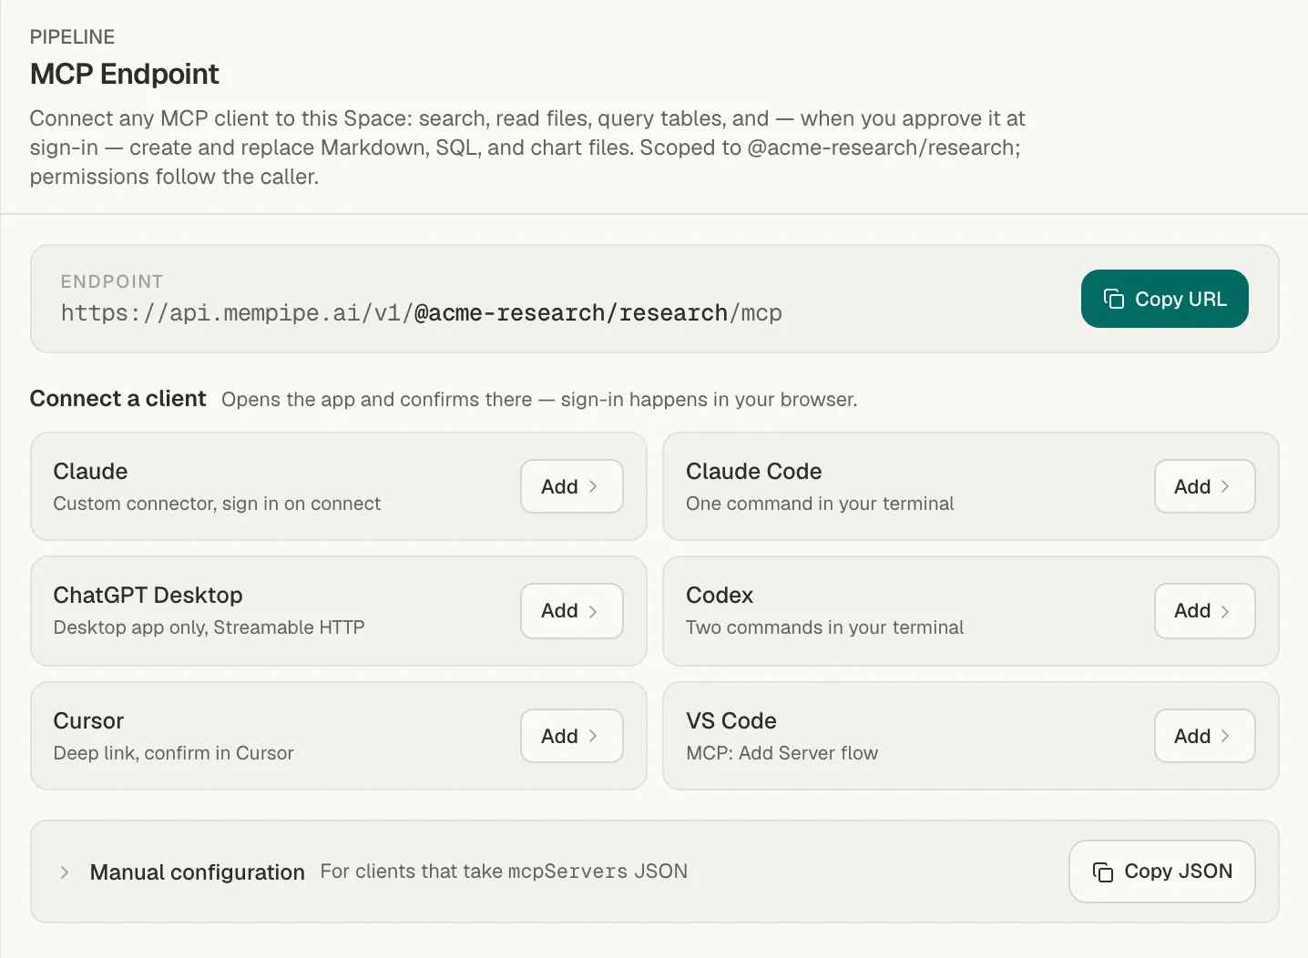Click the MCP Endpoint heading
The height and width of the screenshot is (958, 1308).
[x=125, y=74]
